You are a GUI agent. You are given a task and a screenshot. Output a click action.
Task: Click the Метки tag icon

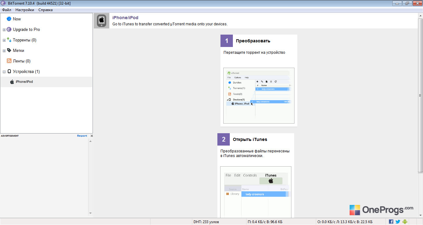pos(9,50)
